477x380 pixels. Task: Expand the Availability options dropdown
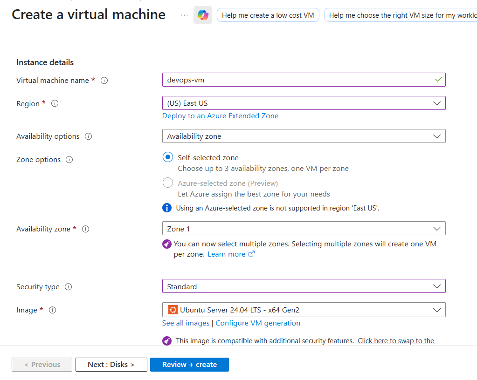tap(304, 136)
